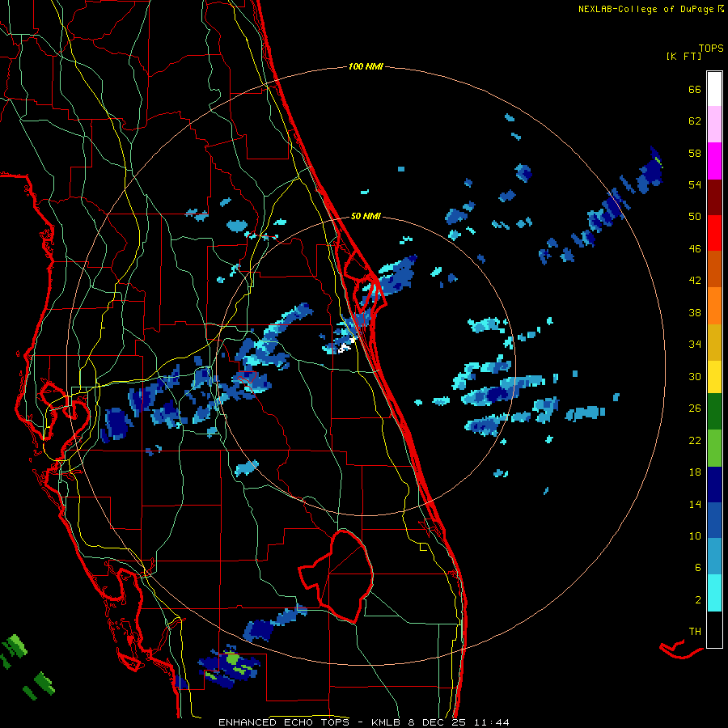Select the dark red (maroon) legend swatch

point(714,197)
